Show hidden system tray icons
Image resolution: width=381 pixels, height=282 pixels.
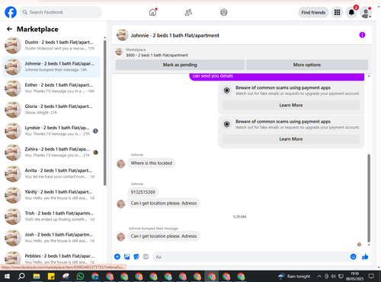[x=319, y=276]
